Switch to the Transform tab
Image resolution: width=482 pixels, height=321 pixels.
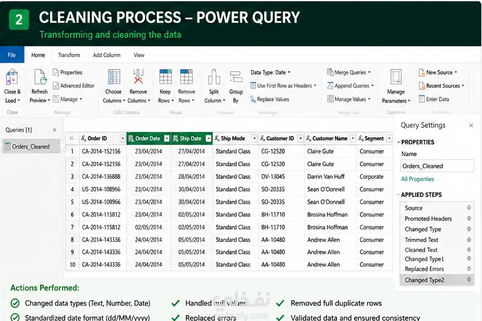point(69,55)
